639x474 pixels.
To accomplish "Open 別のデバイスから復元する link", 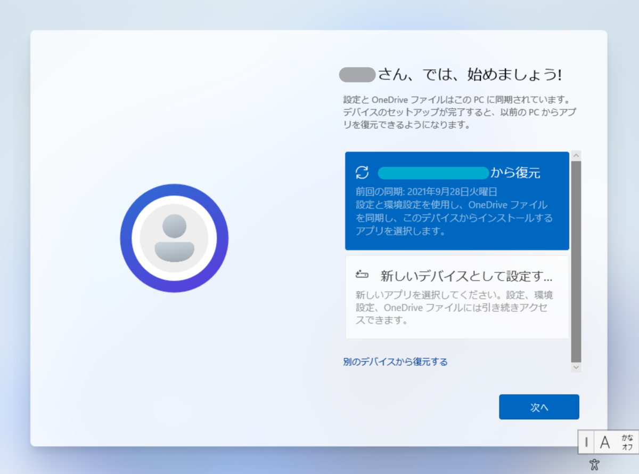I will [396, 361].
